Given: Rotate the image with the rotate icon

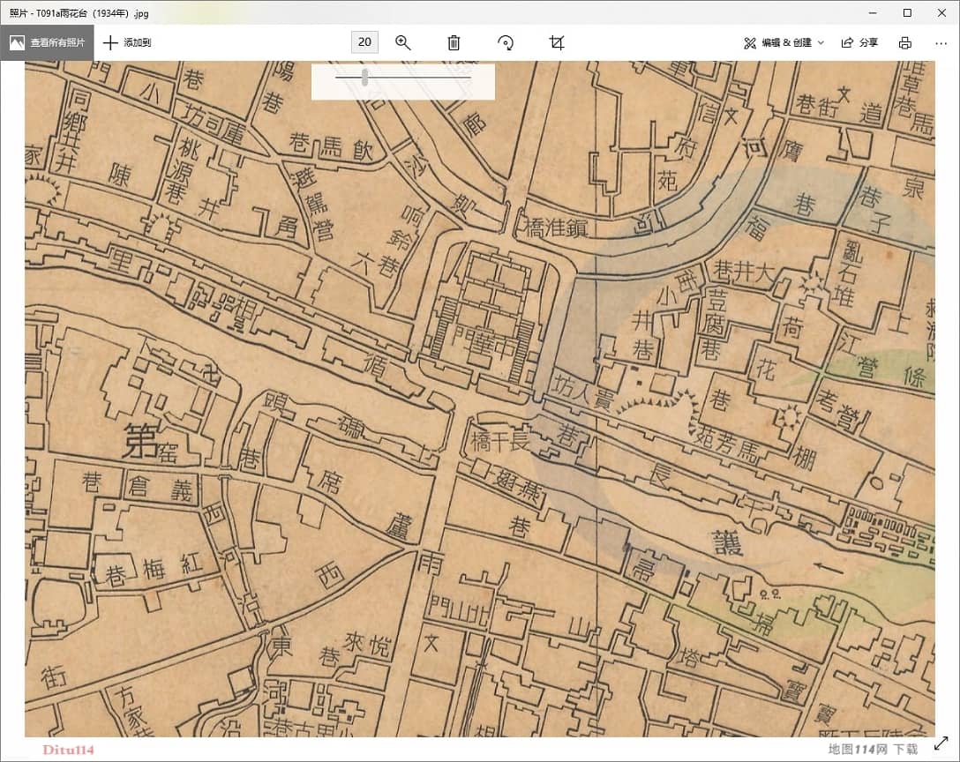Looking at the screenshot, I should pos(506,42).
